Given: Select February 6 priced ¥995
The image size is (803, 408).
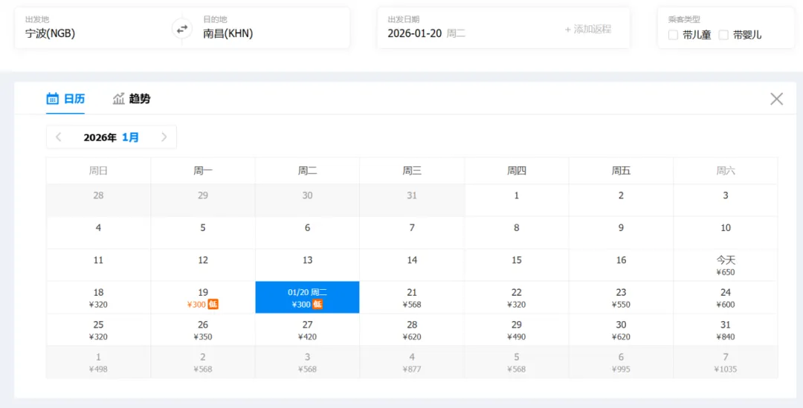Looking at the screenshot, I should (621, 362).
